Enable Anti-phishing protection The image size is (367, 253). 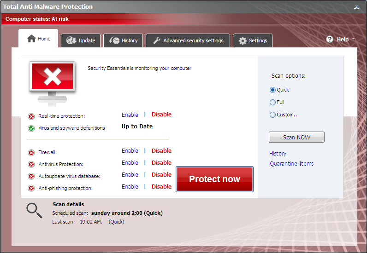click(130, 186)
